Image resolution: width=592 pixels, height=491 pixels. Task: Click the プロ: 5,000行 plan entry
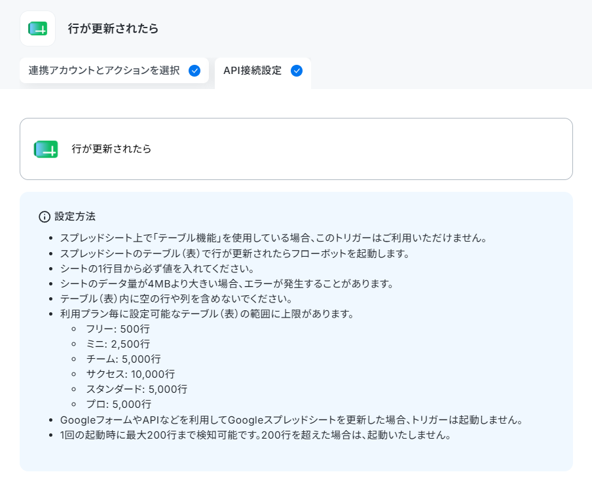point(119,405)
